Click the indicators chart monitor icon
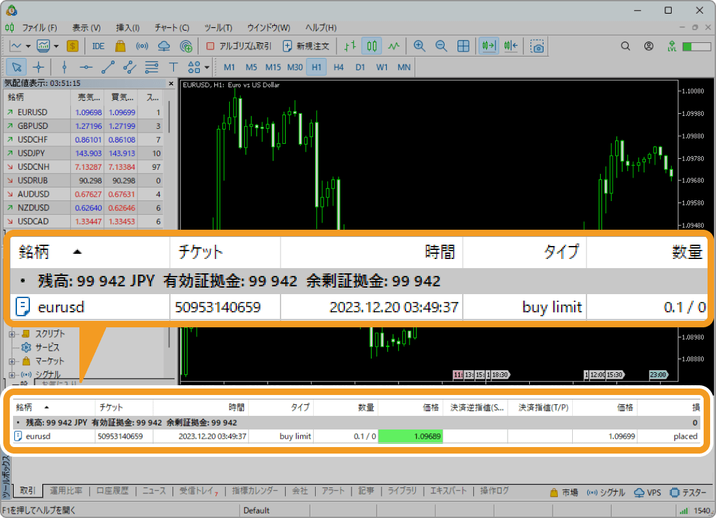Viewport: 716px width, 518px height. pyautogui.click(x=44, y=46)
